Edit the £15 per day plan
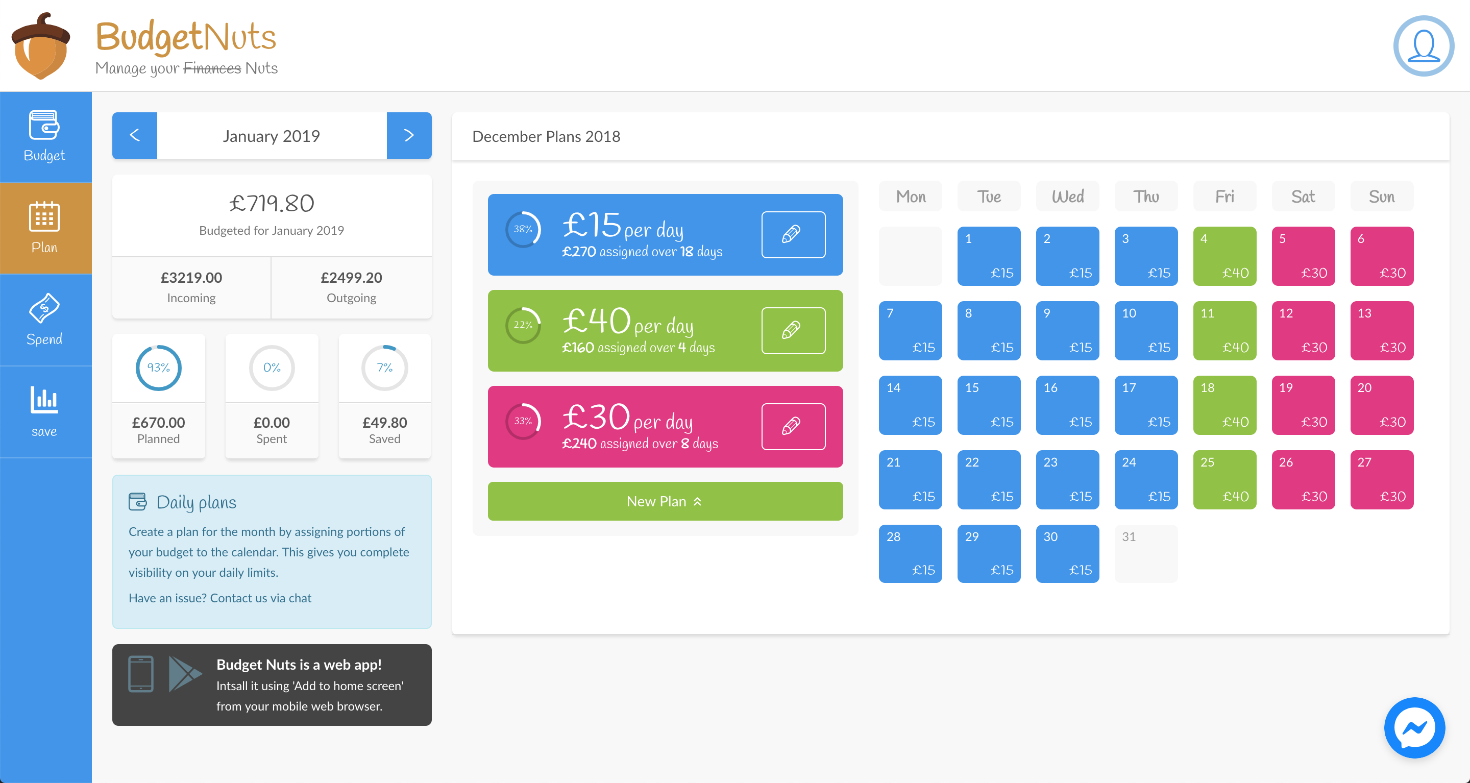This screenshot has width=1470, height=783. (x=793, y=235)
